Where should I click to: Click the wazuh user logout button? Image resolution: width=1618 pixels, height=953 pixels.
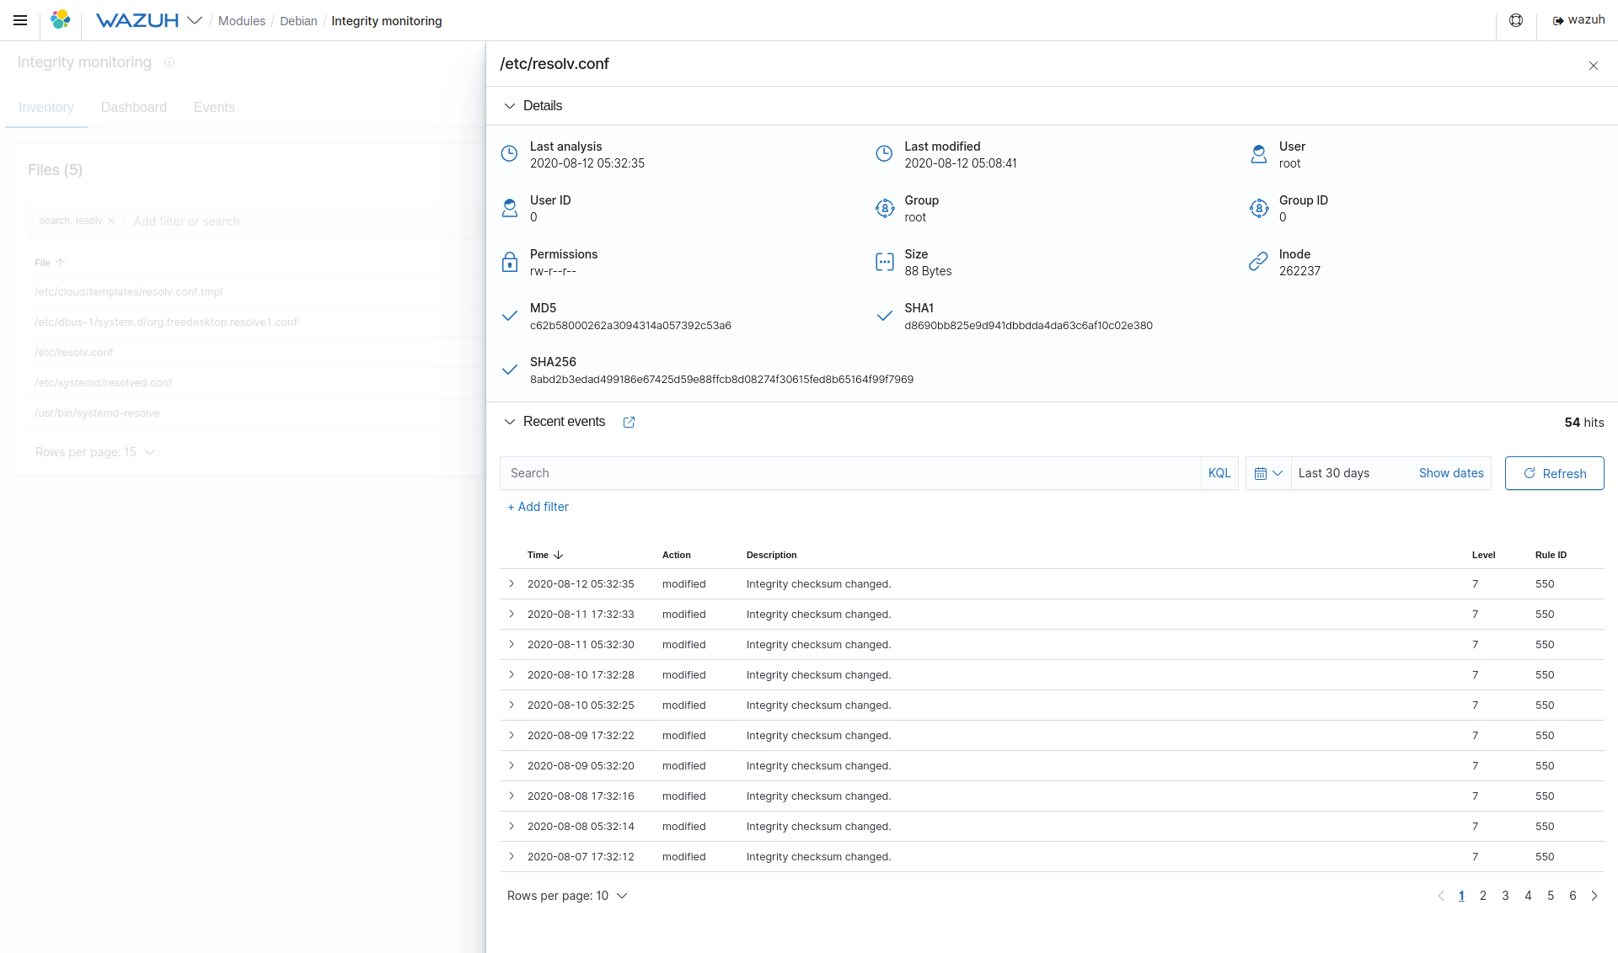1578,20
